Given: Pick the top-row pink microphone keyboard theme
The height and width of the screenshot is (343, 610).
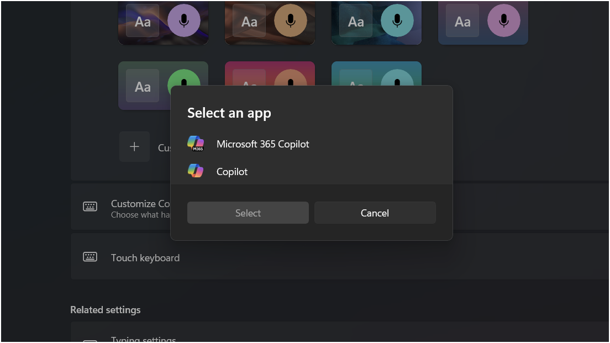Looking at the screenshot, I should point(483,22).
